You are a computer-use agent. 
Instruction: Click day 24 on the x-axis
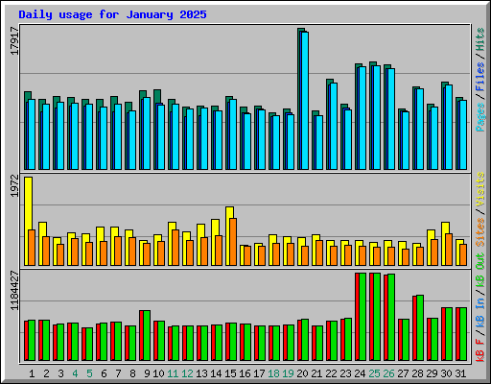(360, 373)
